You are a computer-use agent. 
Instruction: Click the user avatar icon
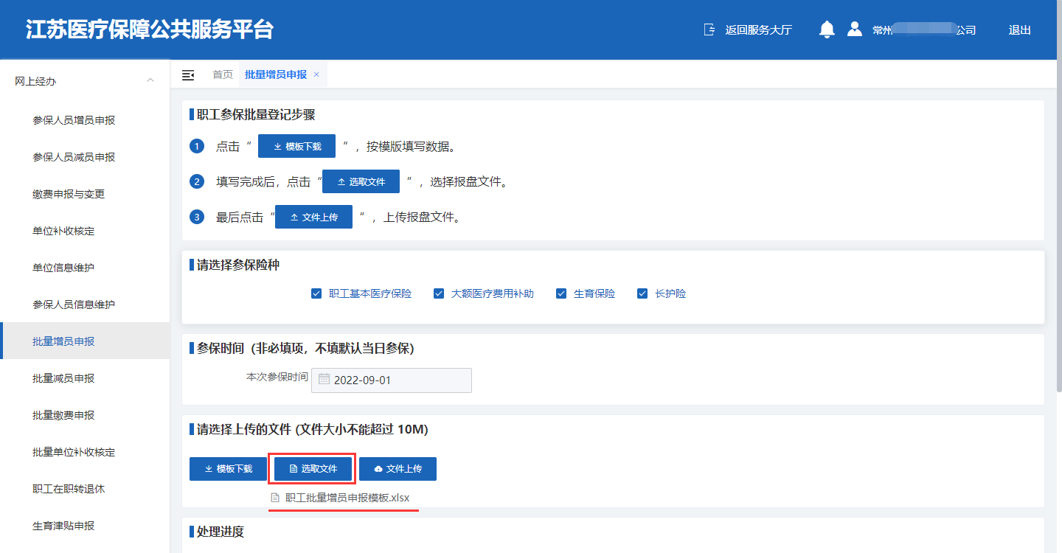coord(855,29)
